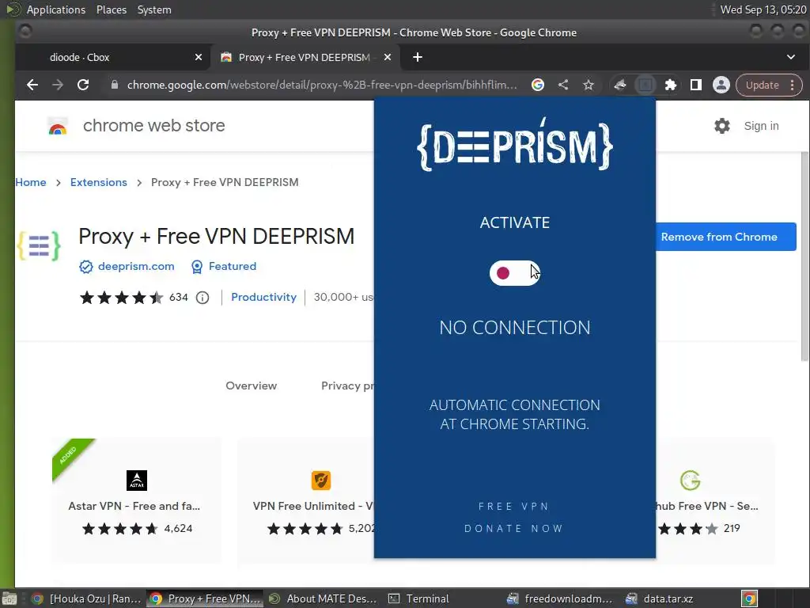Image resolution: width=810 pixels, height=608 pixels.
Task: Show rating info icon next to 634
Action: [x=202, y=298]
